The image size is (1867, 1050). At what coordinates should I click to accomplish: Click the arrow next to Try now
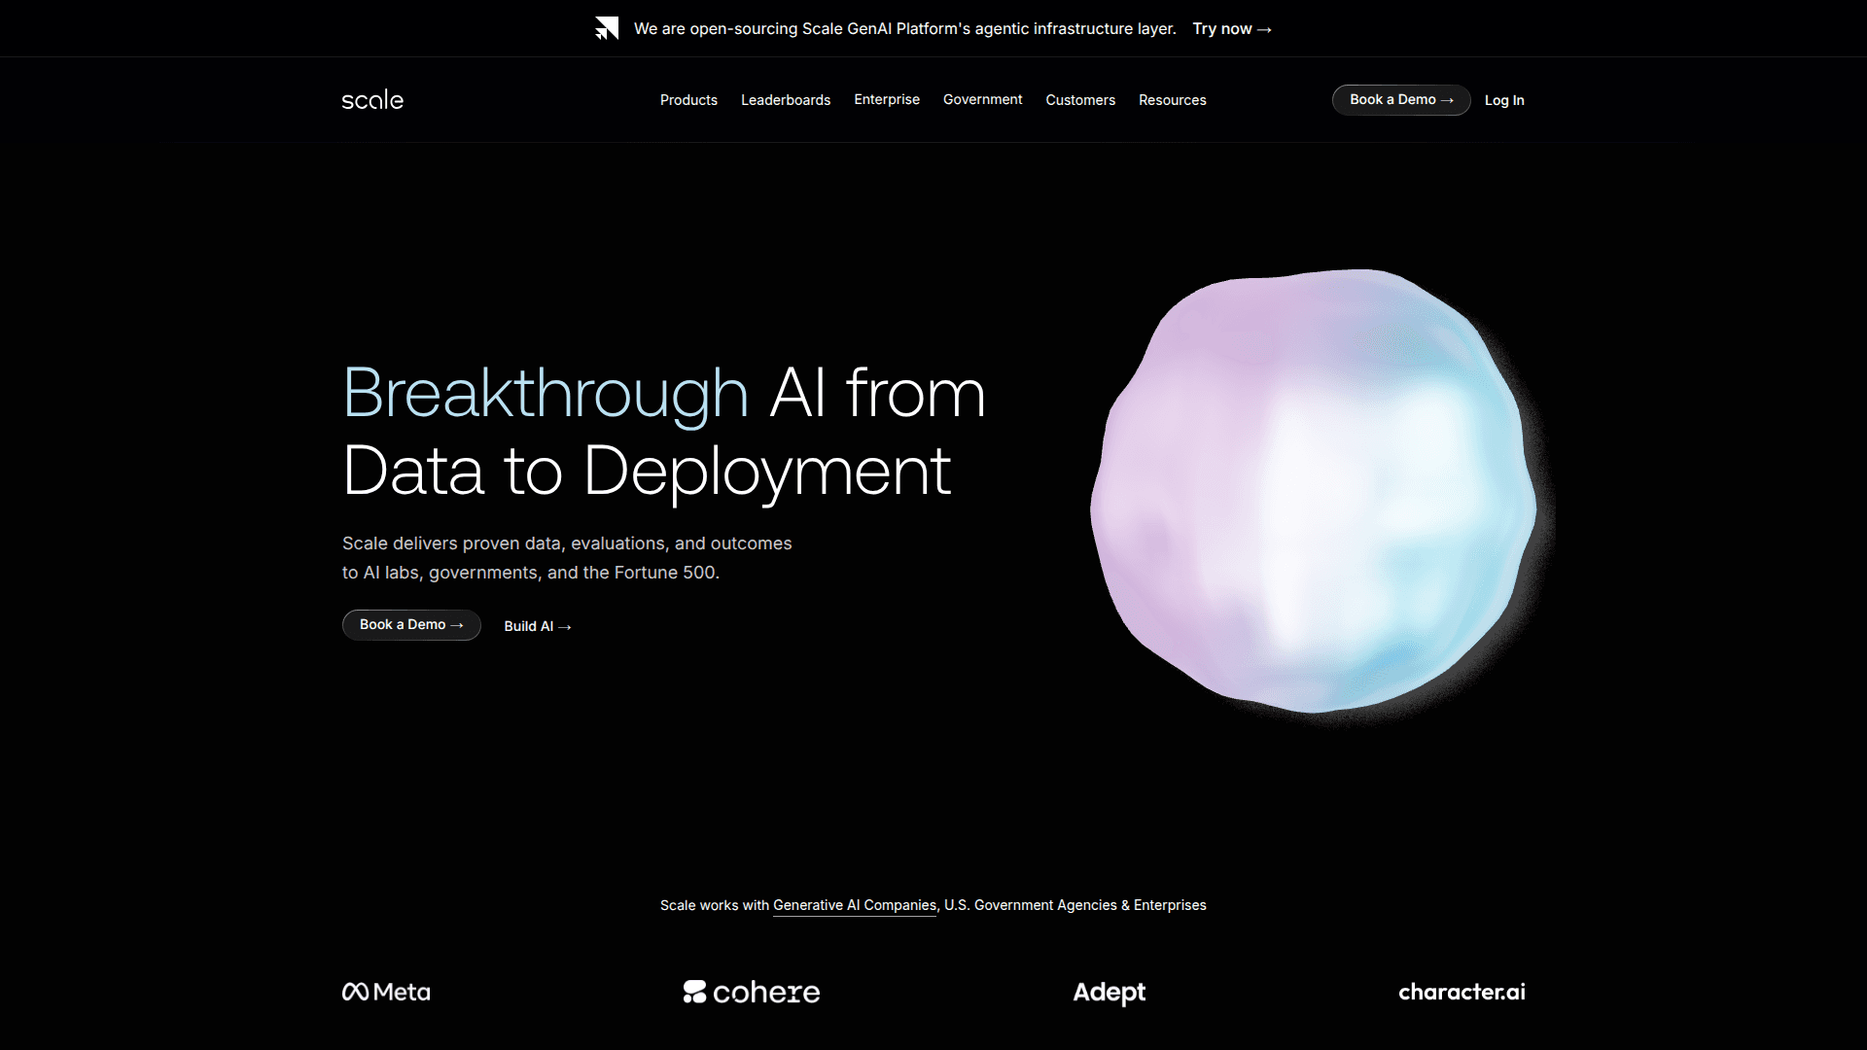pyautogui.click(x=1262, y=29)
